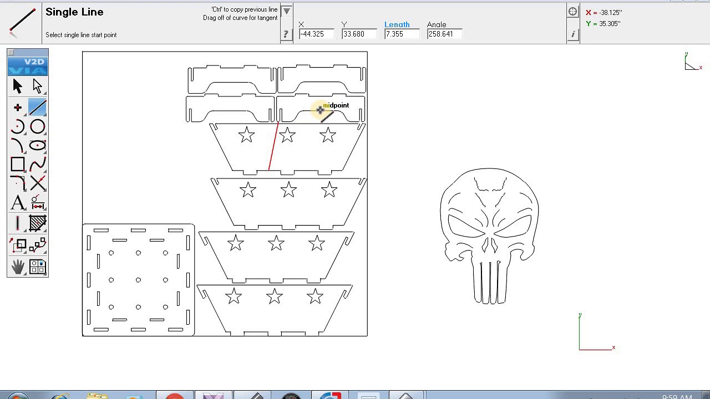The height and width of the screenshot is (399, 710).
Task: Activate the Text tool labeled A
Action: click(x=17, y=202)
